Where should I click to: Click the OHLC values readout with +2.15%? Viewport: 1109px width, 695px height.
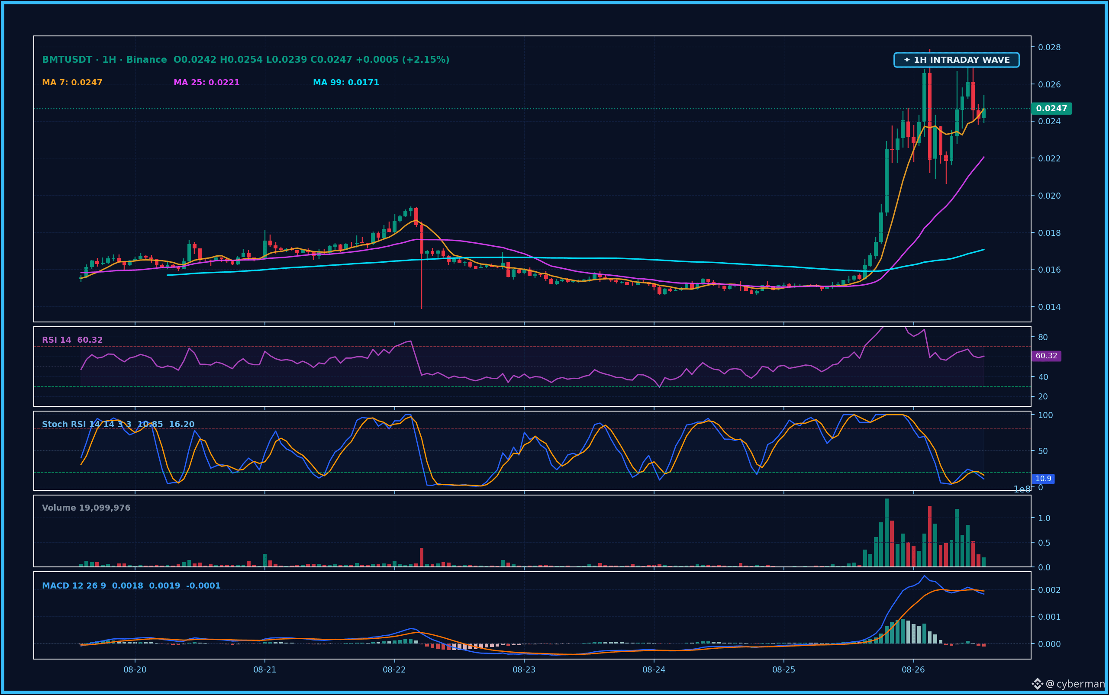(x=311, y=60)
